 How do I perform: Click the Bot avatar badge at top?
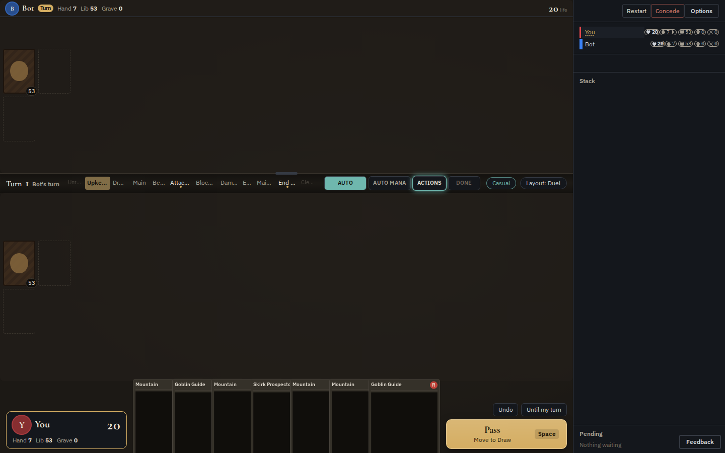point(12,9)
